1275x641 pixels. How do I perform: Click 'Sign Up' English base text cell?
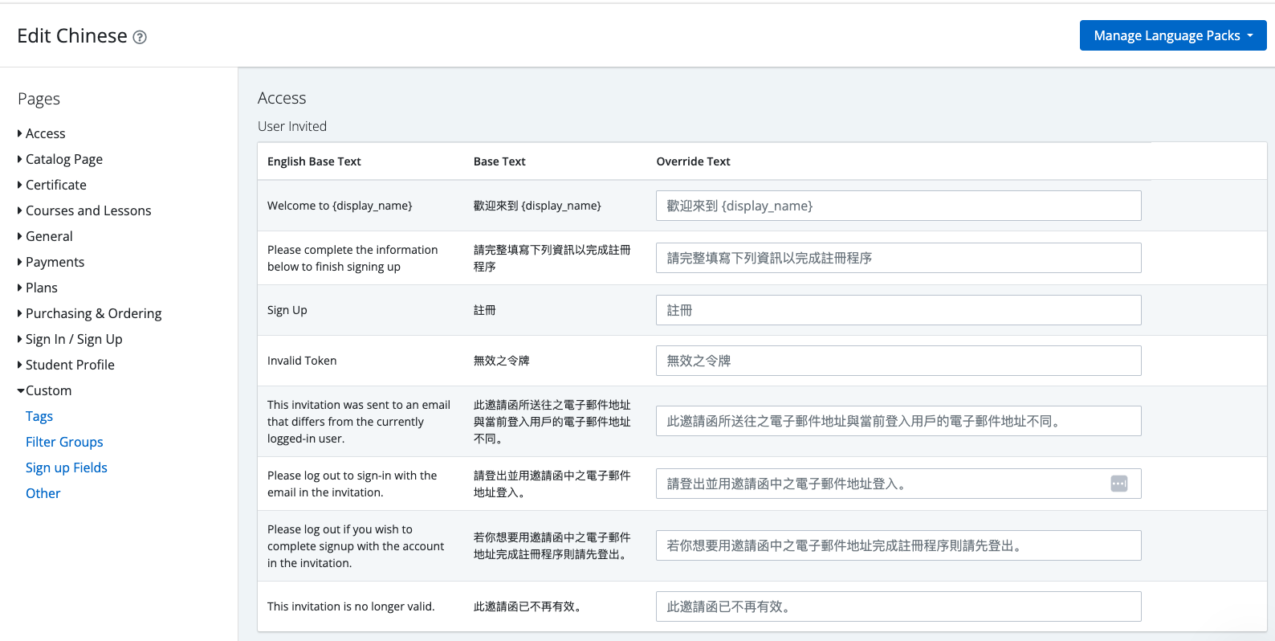point(287,310)
